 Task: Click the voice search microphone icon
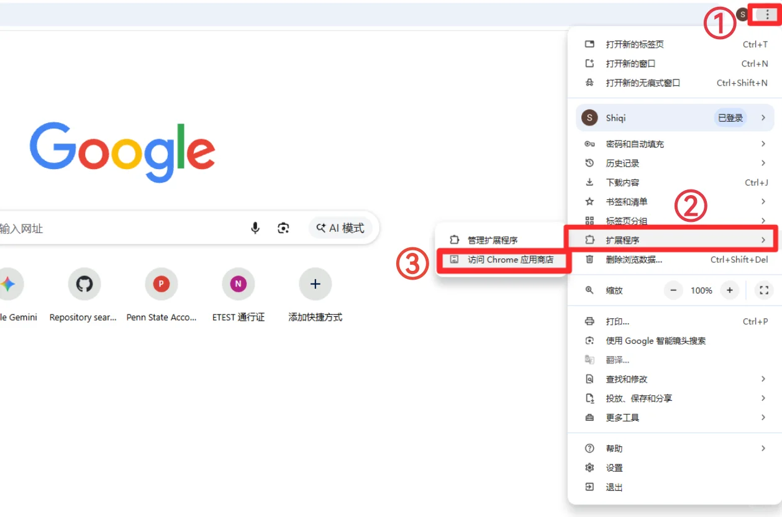255,228
